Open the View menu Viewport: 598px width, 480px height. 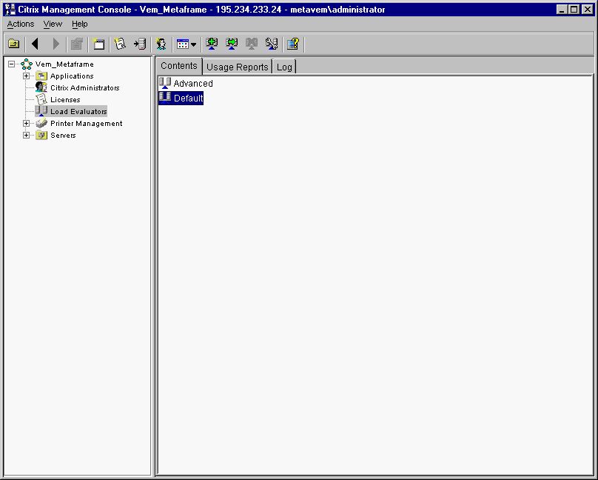(53, 24)
